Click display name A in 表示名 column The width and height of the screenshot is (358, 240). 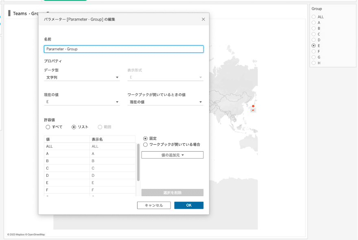tap(113, 154)
